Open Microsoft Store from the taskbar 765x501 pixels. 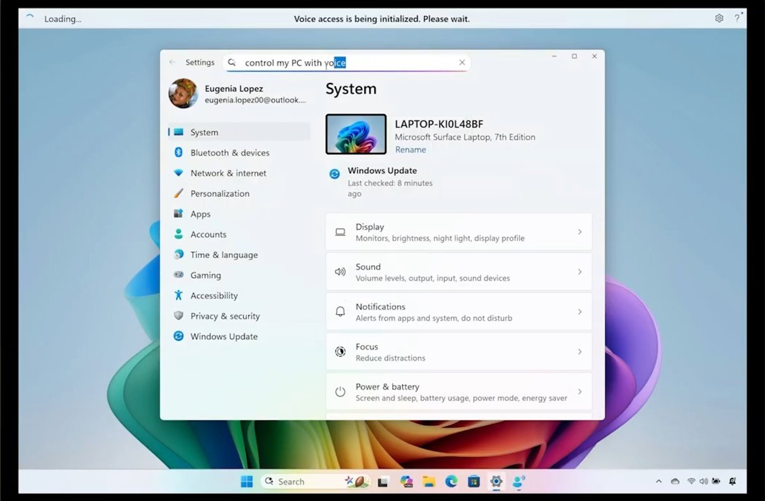tap(474, 482)
